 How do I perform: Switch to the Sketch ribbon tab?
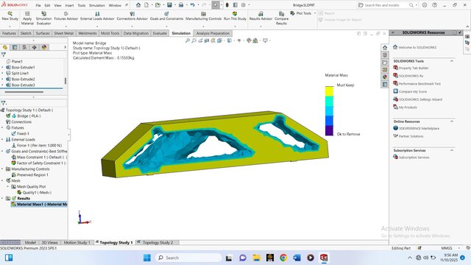tap(26, 33)
